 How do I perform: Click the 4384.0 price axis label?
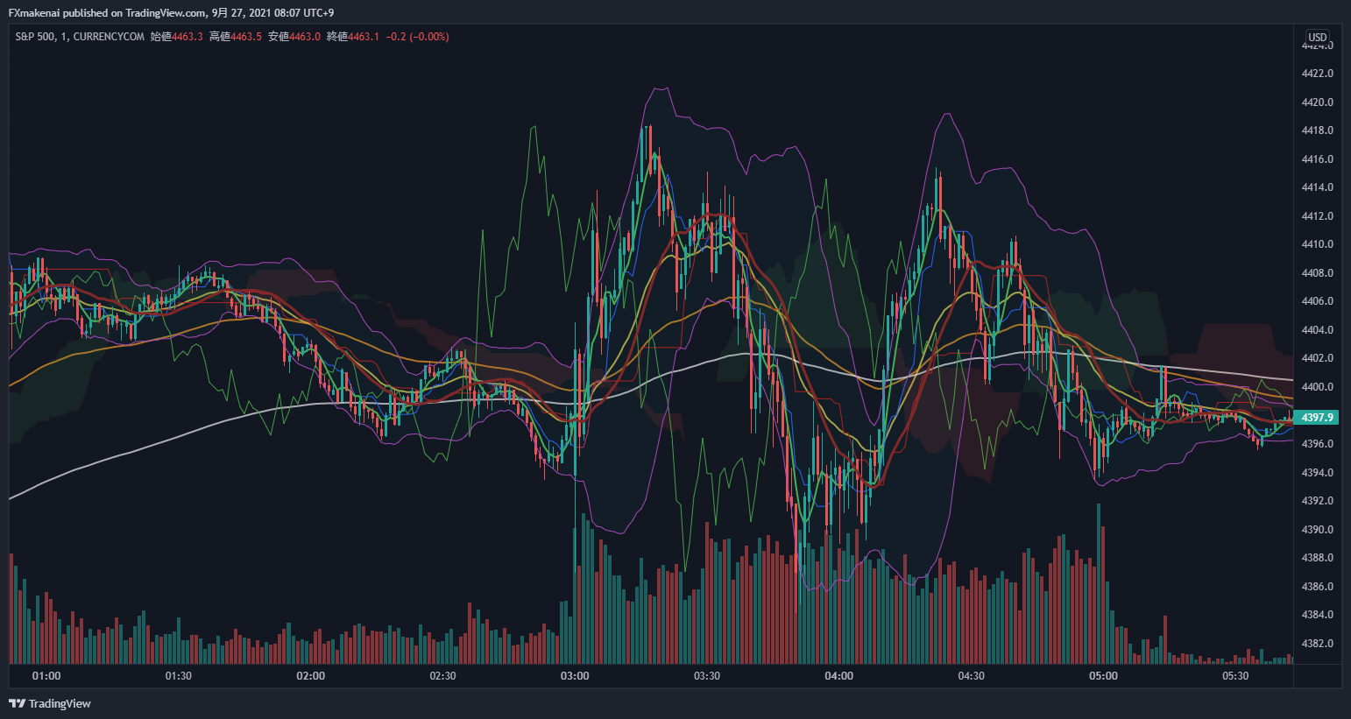1317,615
